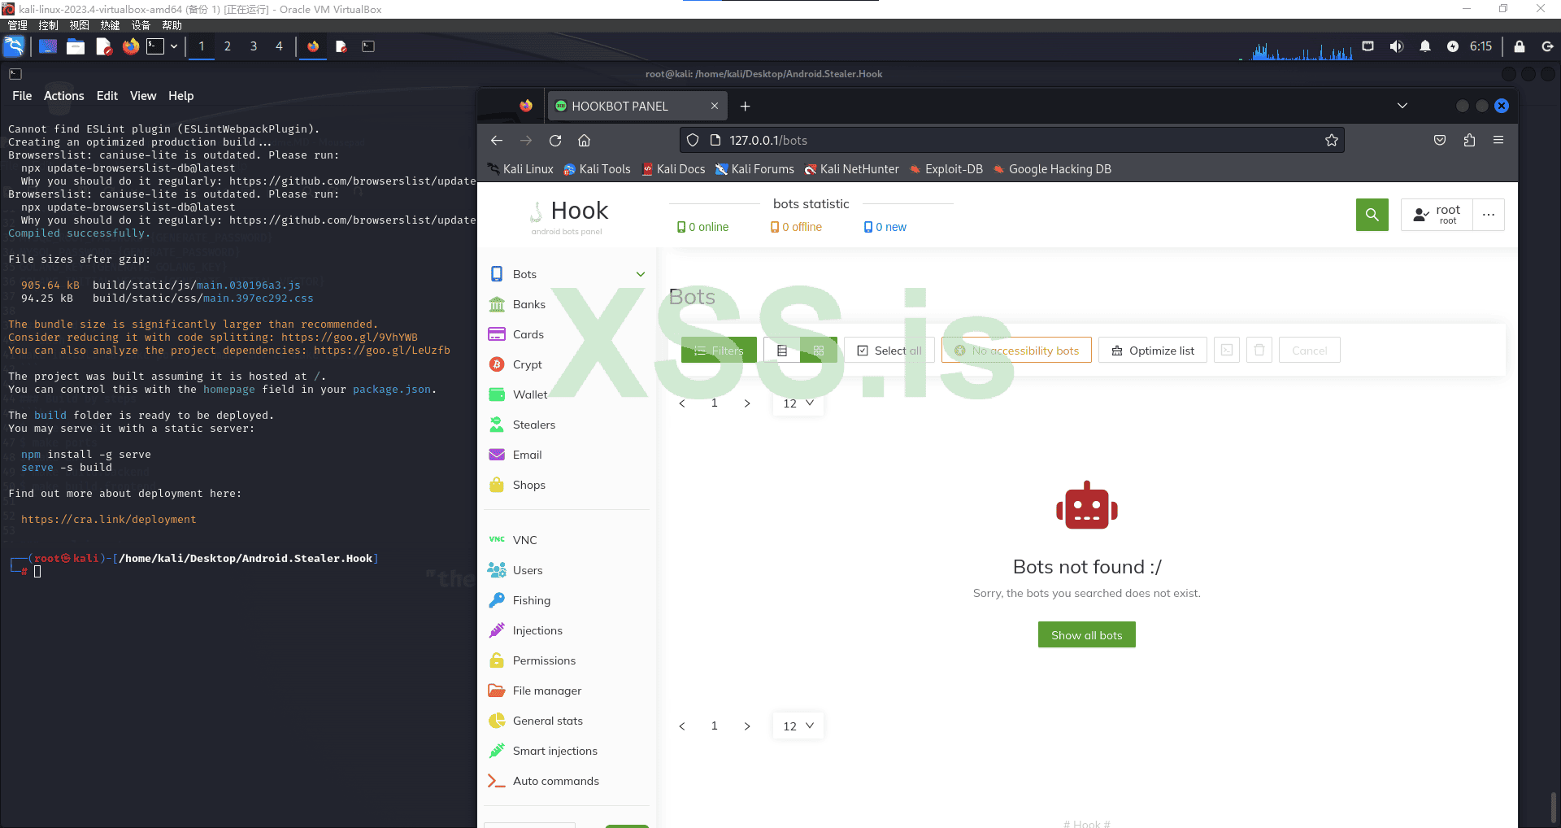Open the File manager sidebar item
The height and width of the screenshot is (828, 1561).
[568, 691]
